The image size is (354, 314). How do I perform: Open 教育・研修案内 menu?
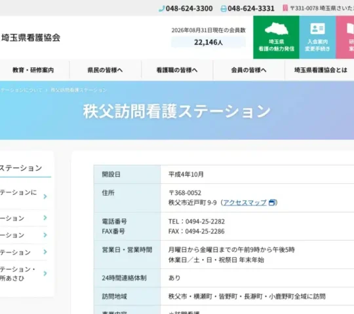[33, 70]
